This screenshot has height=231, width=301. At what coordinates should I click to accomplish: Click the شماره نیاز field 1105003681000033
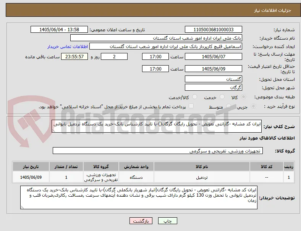(x=214, y=29)
